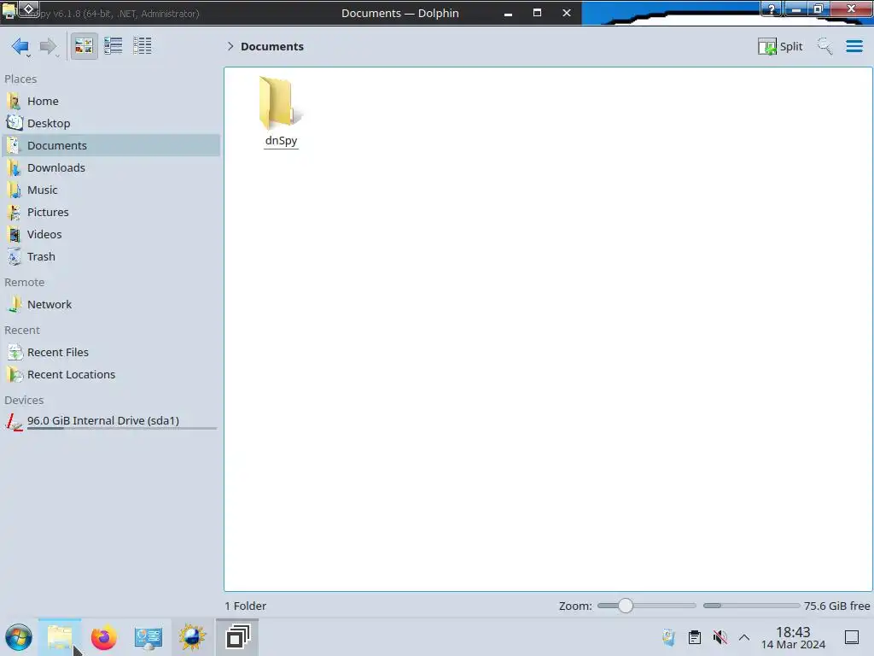Open Pictures in Places

[x=110, y=213]
